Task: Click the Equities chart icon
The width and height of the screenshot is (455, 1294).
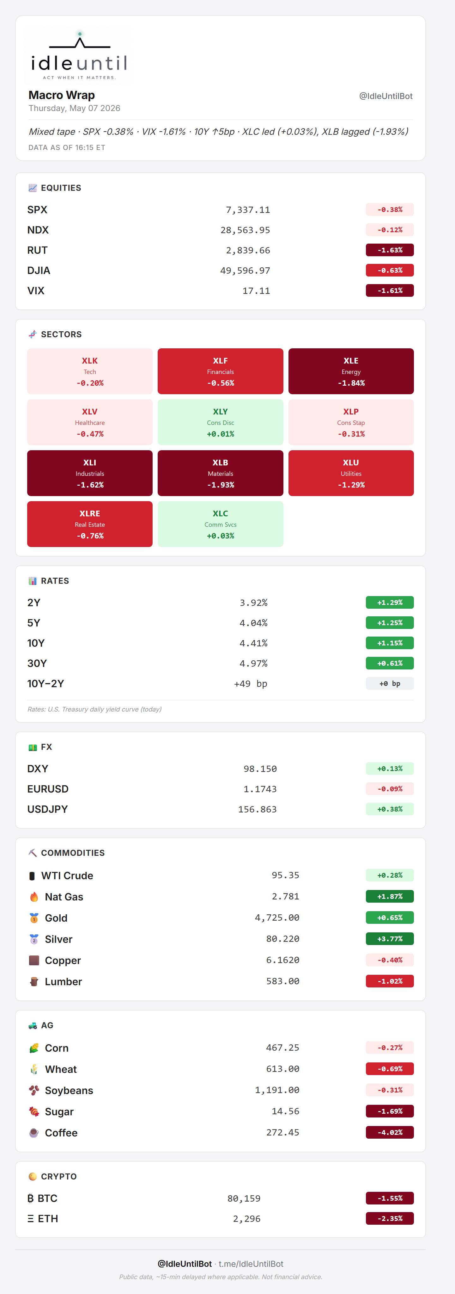Action: [x=33, y=188]
